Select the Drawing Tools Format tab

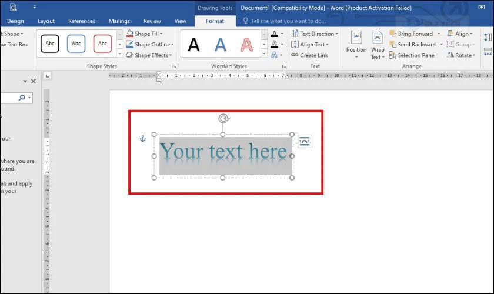[x=215, y=21]
